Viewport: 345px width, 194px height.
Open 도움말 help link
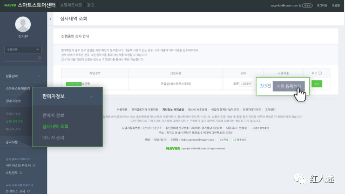336,5
